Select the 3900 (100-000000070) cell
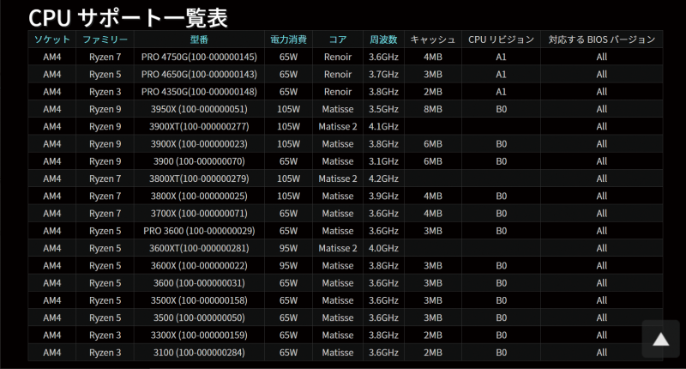 [199, 161]
